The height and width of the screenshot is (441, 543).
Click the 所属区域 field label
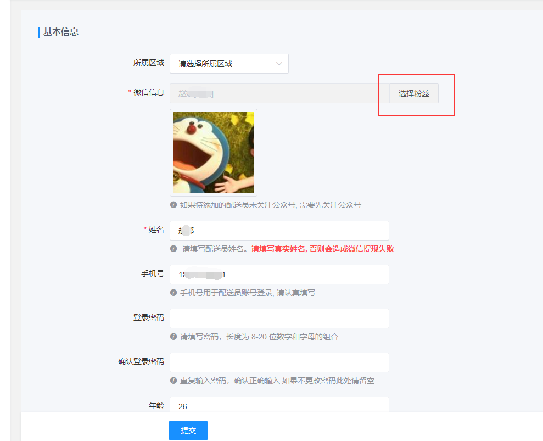(x=149, y=63)
